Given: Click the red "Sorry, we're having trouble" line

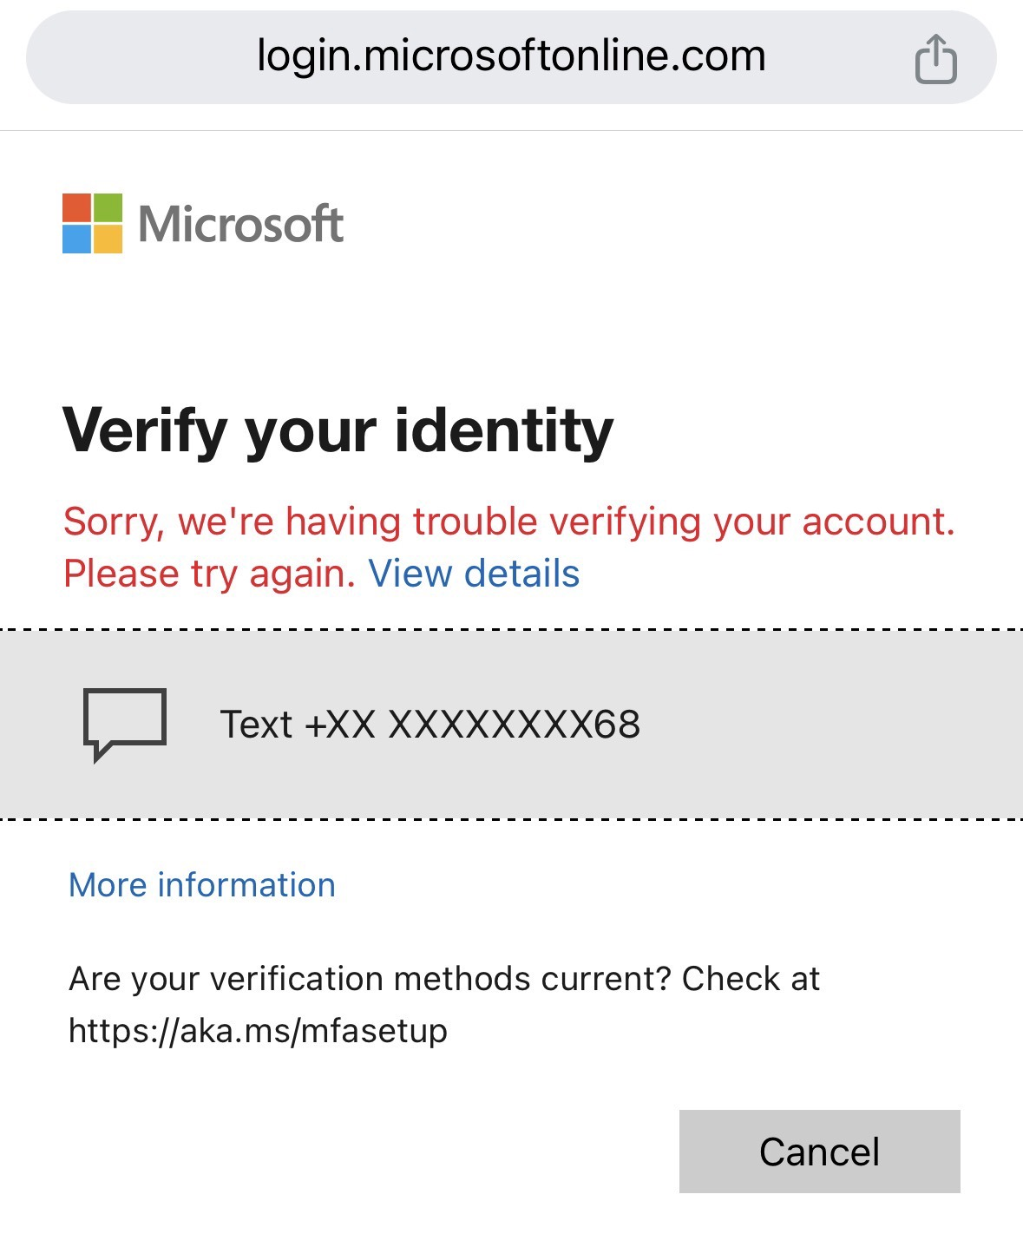Looking at the screenshot, I should click(x=508, y=522).
